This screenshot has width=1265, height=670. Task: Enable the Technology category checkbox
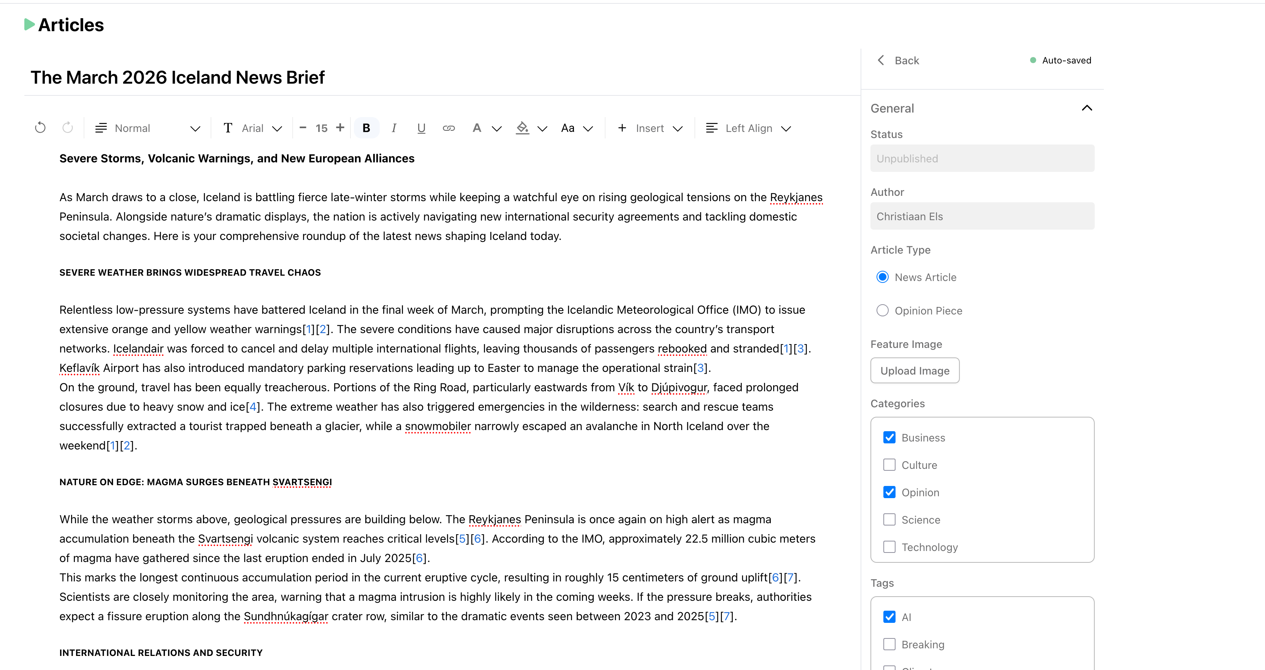[x=889, y=547]
